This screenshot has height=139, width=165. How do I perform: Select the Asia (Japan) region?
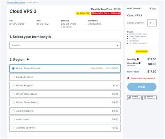tap(65, 119)
